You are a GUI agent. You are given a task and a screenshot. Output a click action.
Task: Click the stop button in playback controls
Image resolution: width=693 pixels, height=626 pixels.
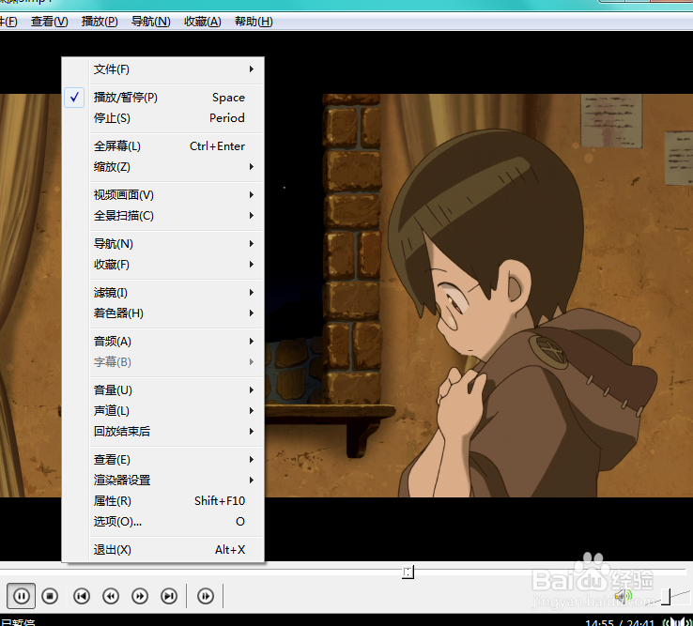[50, 596]
